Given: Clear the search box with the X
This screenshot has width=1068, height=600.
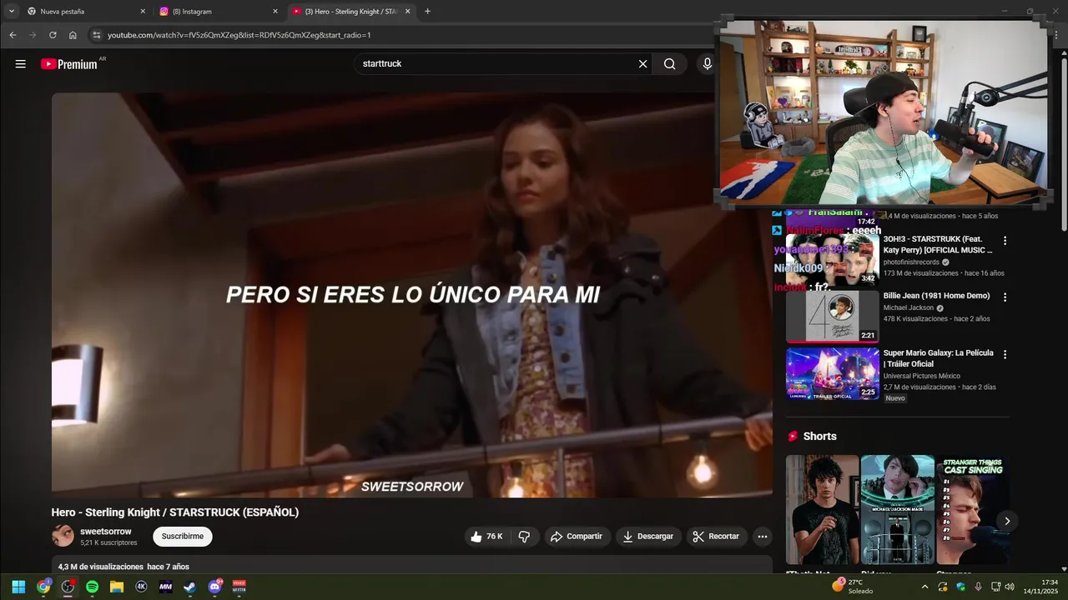Looking at the screenshot, I should 642,64.
